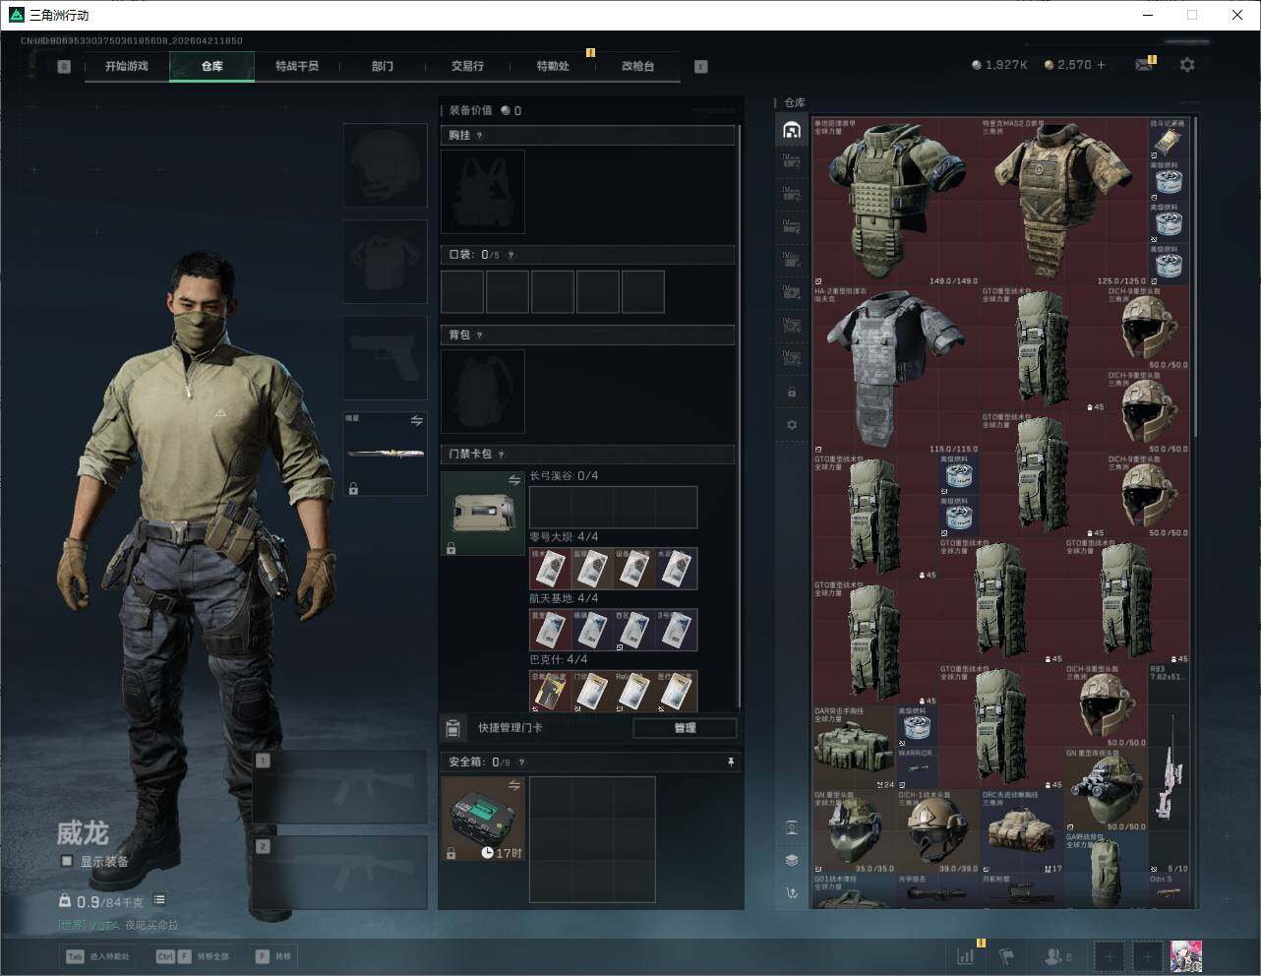Image resolution: width=1261 pixels, height=976 pixels.
Task: Select the DAR chest rig item
Action: (x=854, y=748)
